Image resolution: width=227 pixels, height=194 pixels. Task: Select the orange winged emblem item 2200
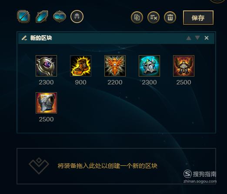(115, 66)
